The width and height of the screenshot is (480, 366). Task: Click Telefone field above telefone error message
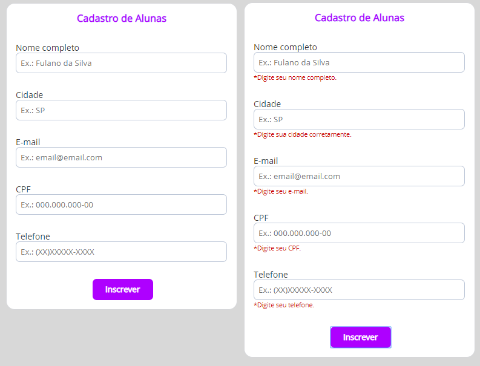(359, 290)
